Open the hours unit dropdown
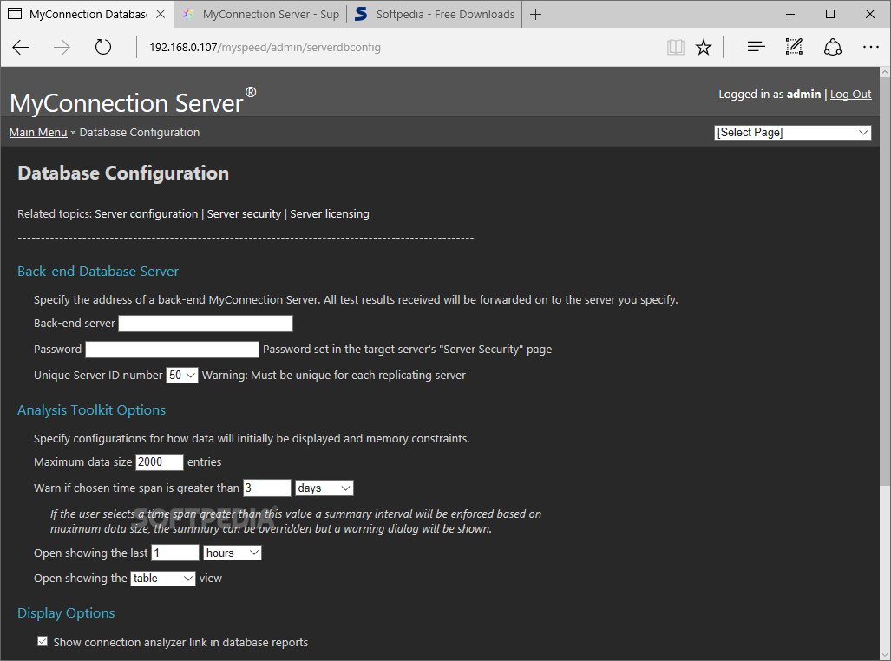 pos(232,553)
